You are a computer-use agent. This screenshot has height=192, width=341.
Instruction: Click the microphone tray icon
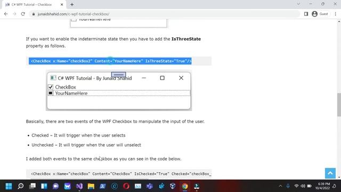(288, 186)
